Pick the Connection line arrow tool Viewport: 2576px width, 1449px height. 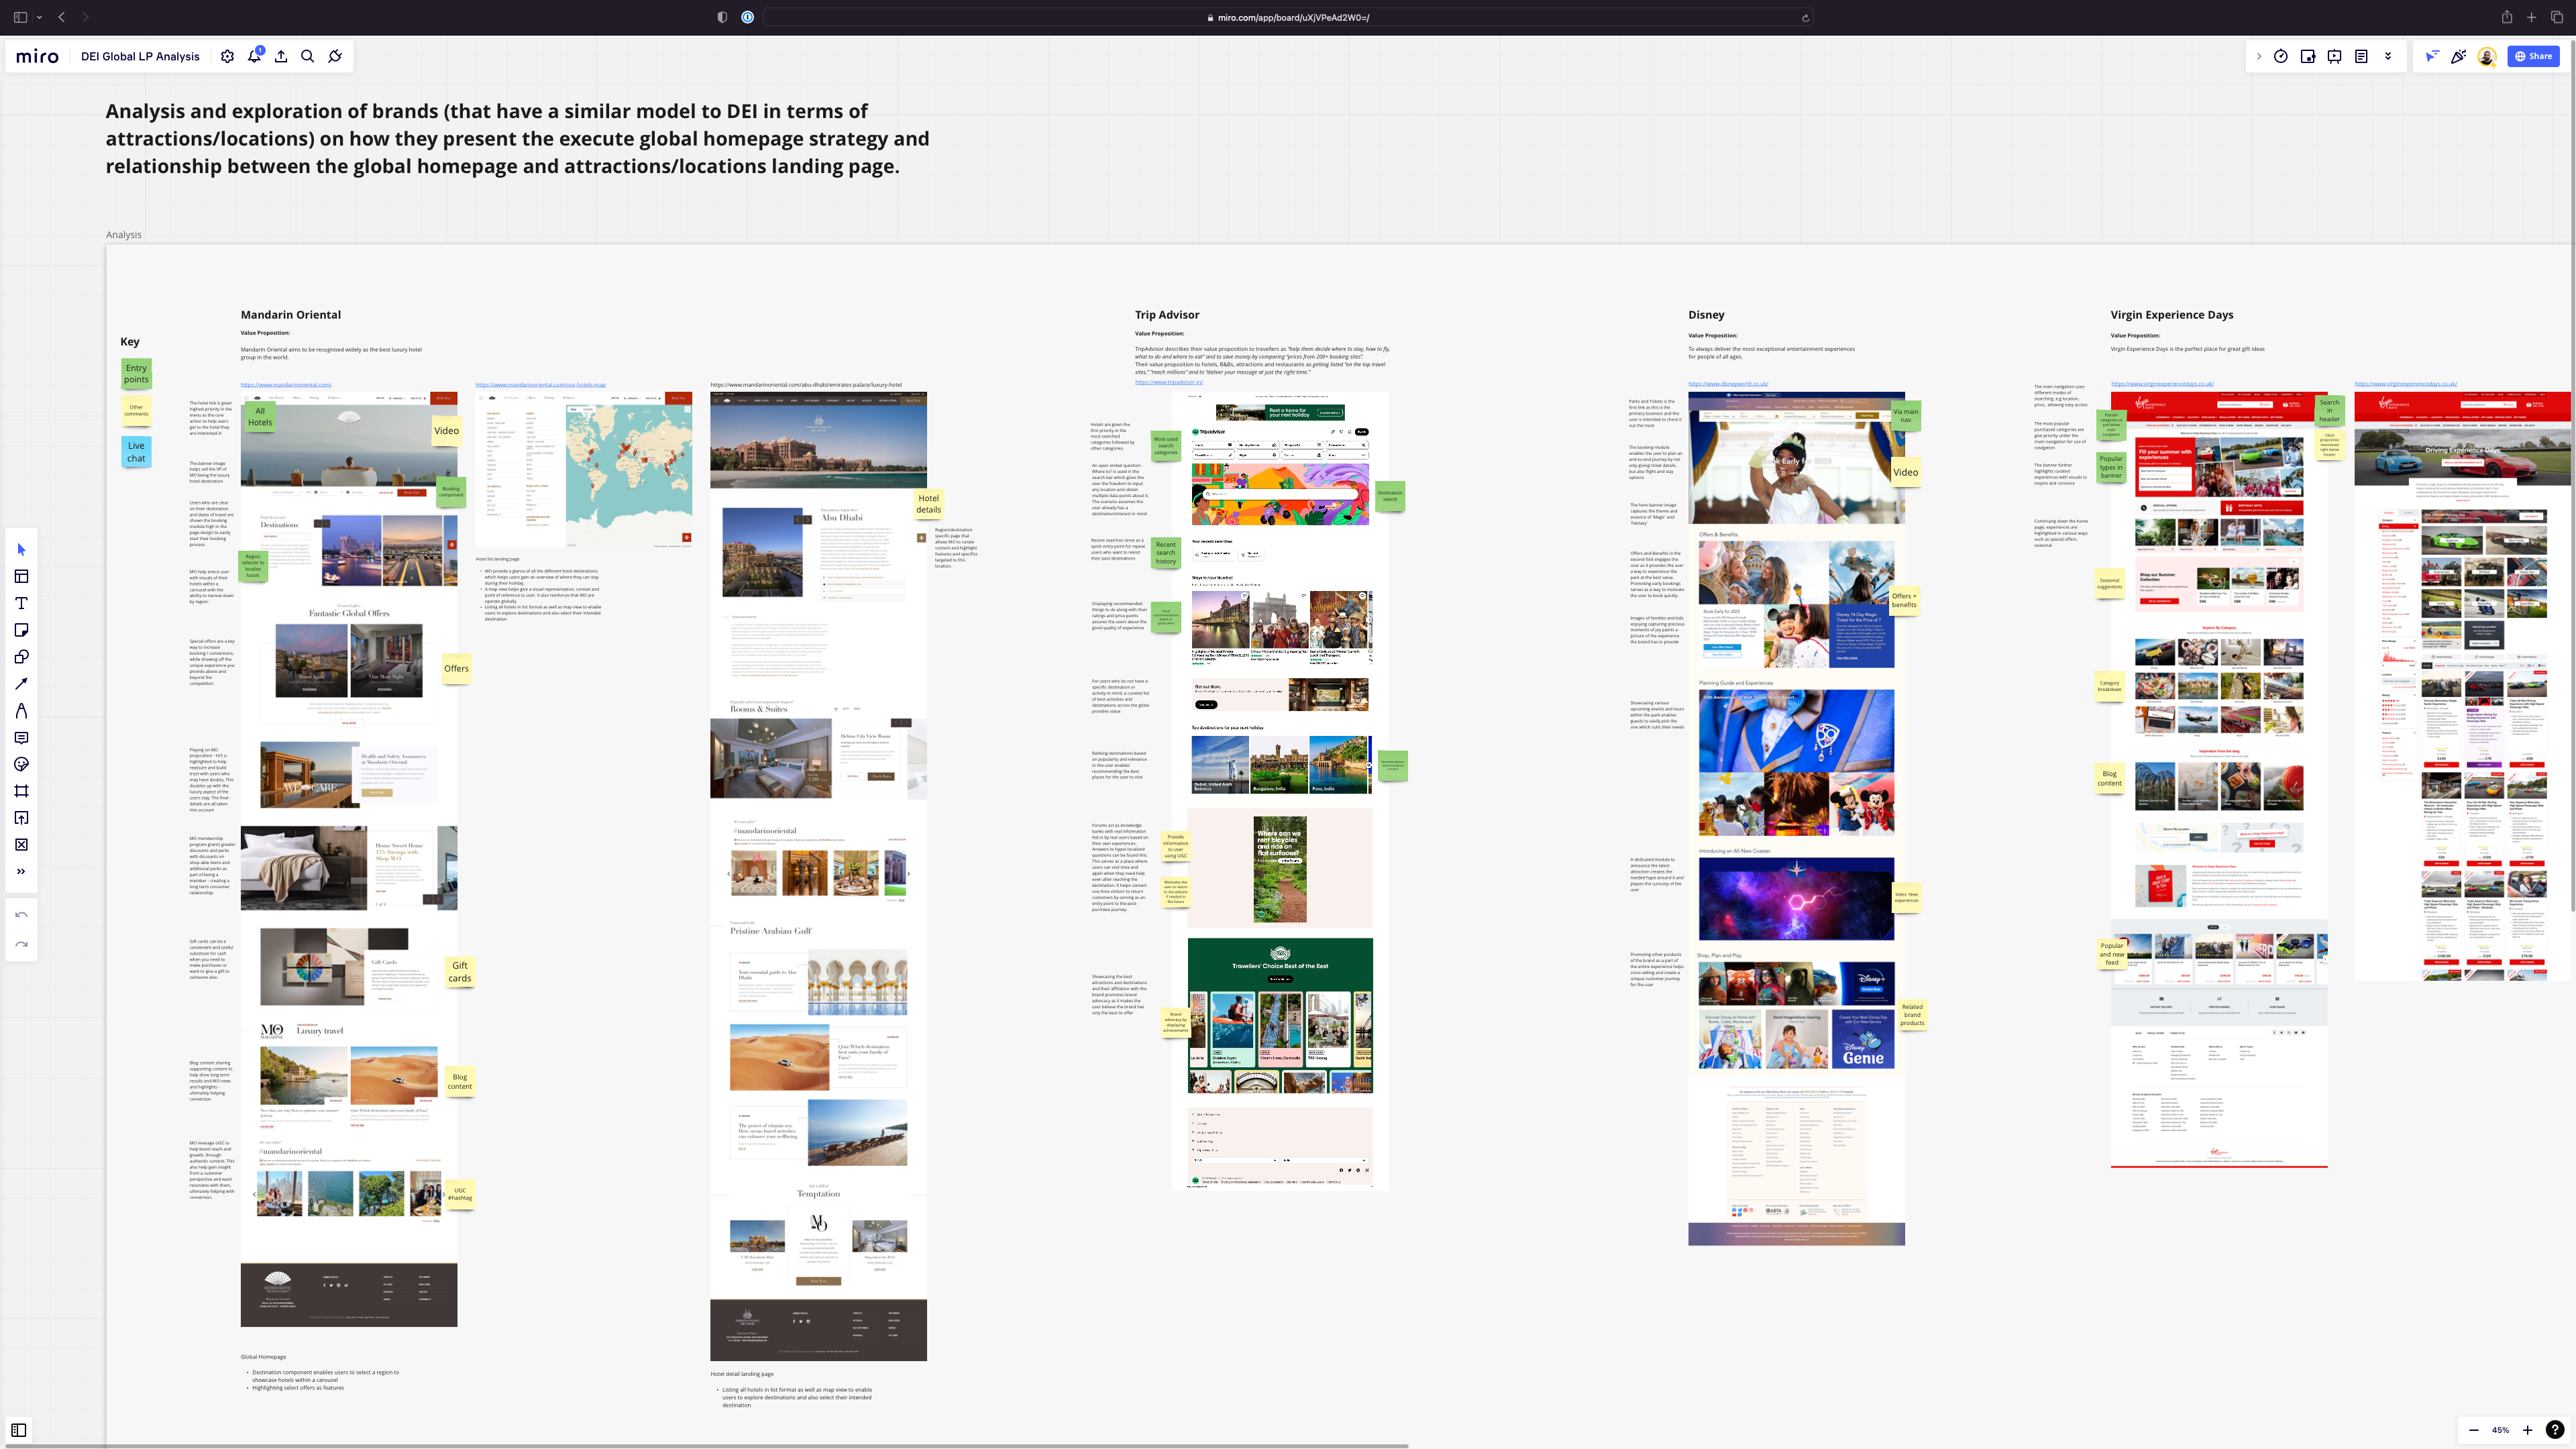pos(21,684)
